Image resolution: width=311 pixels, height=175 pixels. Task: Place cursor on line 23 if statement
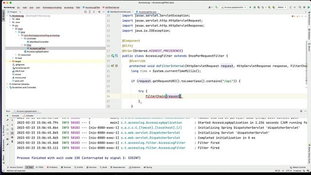pyautogui.click(x=186, y=81)
